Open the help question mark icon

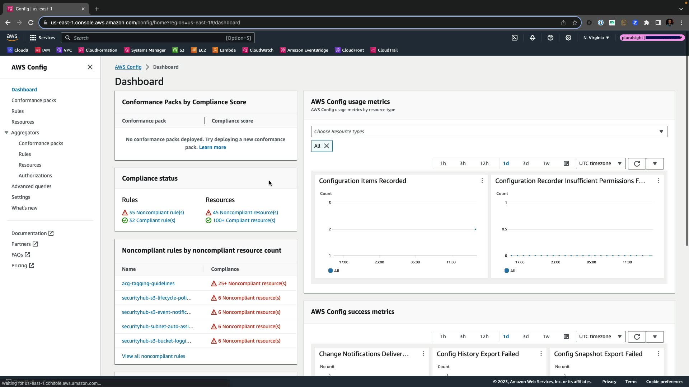click(x=550, y=38)
